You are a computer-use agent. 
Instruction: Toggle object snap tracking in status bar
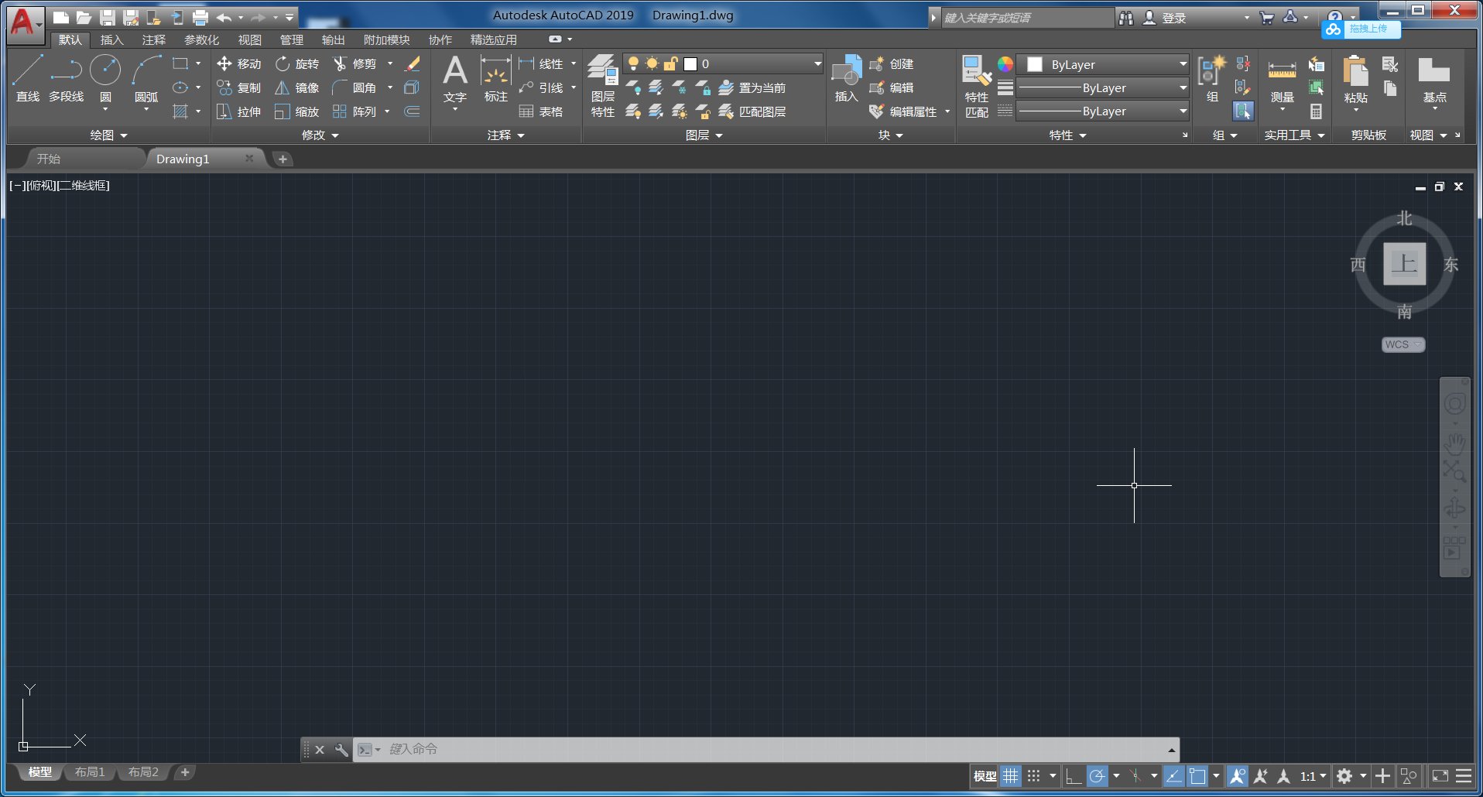(x=1173, y=776)
